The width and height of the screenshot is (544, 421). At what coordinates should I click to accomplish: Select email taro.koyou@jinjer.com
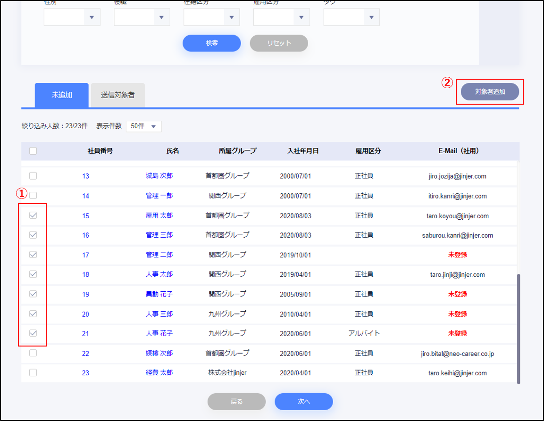tap(457, 216)
